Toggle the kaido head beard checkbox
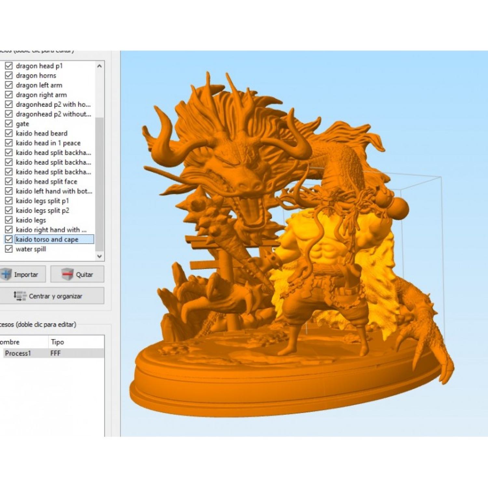 click(x=9, y=133)
